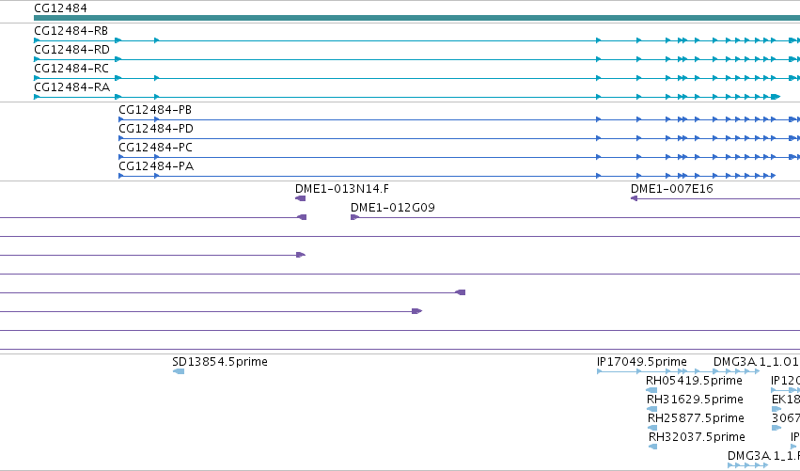The height and width of the screenshot is (471, 800).
Task: Click the RH31629.5prime EST label
Action: coord(695,400)
